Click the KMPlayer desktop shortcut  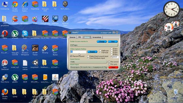point(55,20)
